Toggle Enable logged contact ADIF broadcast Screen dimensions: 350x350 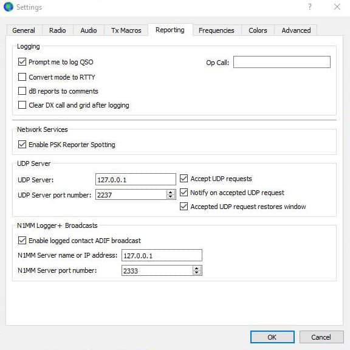(x=22, y=241)
